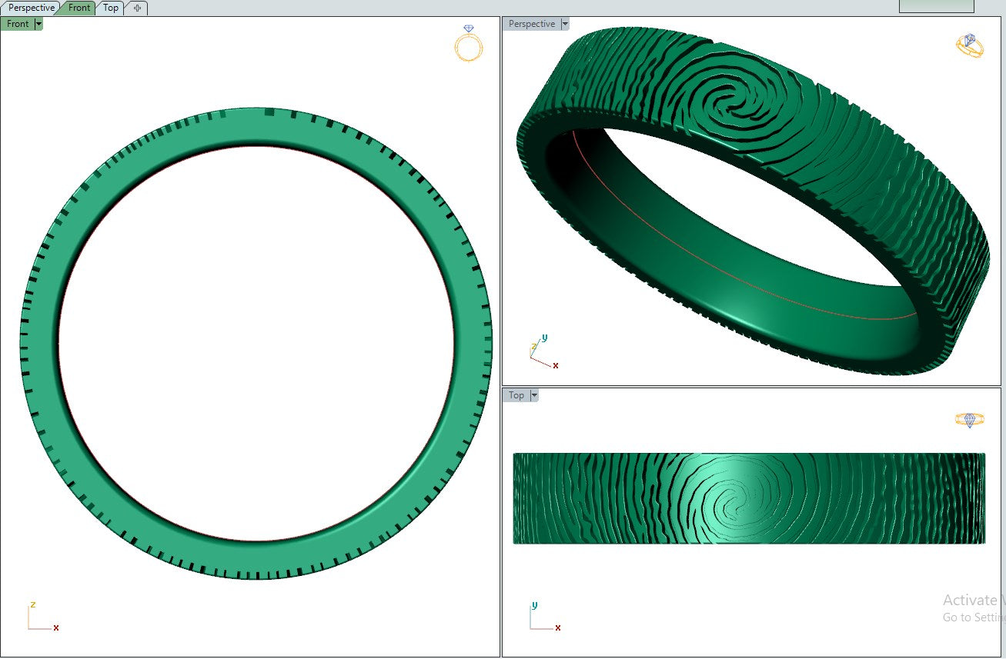
Task: Click the Top viewport title label
Action: pos(516,395)
